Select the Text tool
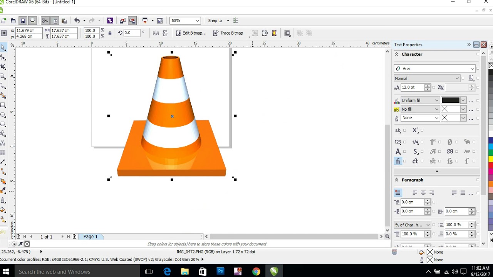 point(3,143)
